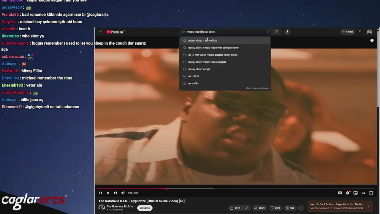Image resolution: width=380 pixels, height=214 pixels.
Task: Switch to miniplayer mode
Action: point(355,193)
